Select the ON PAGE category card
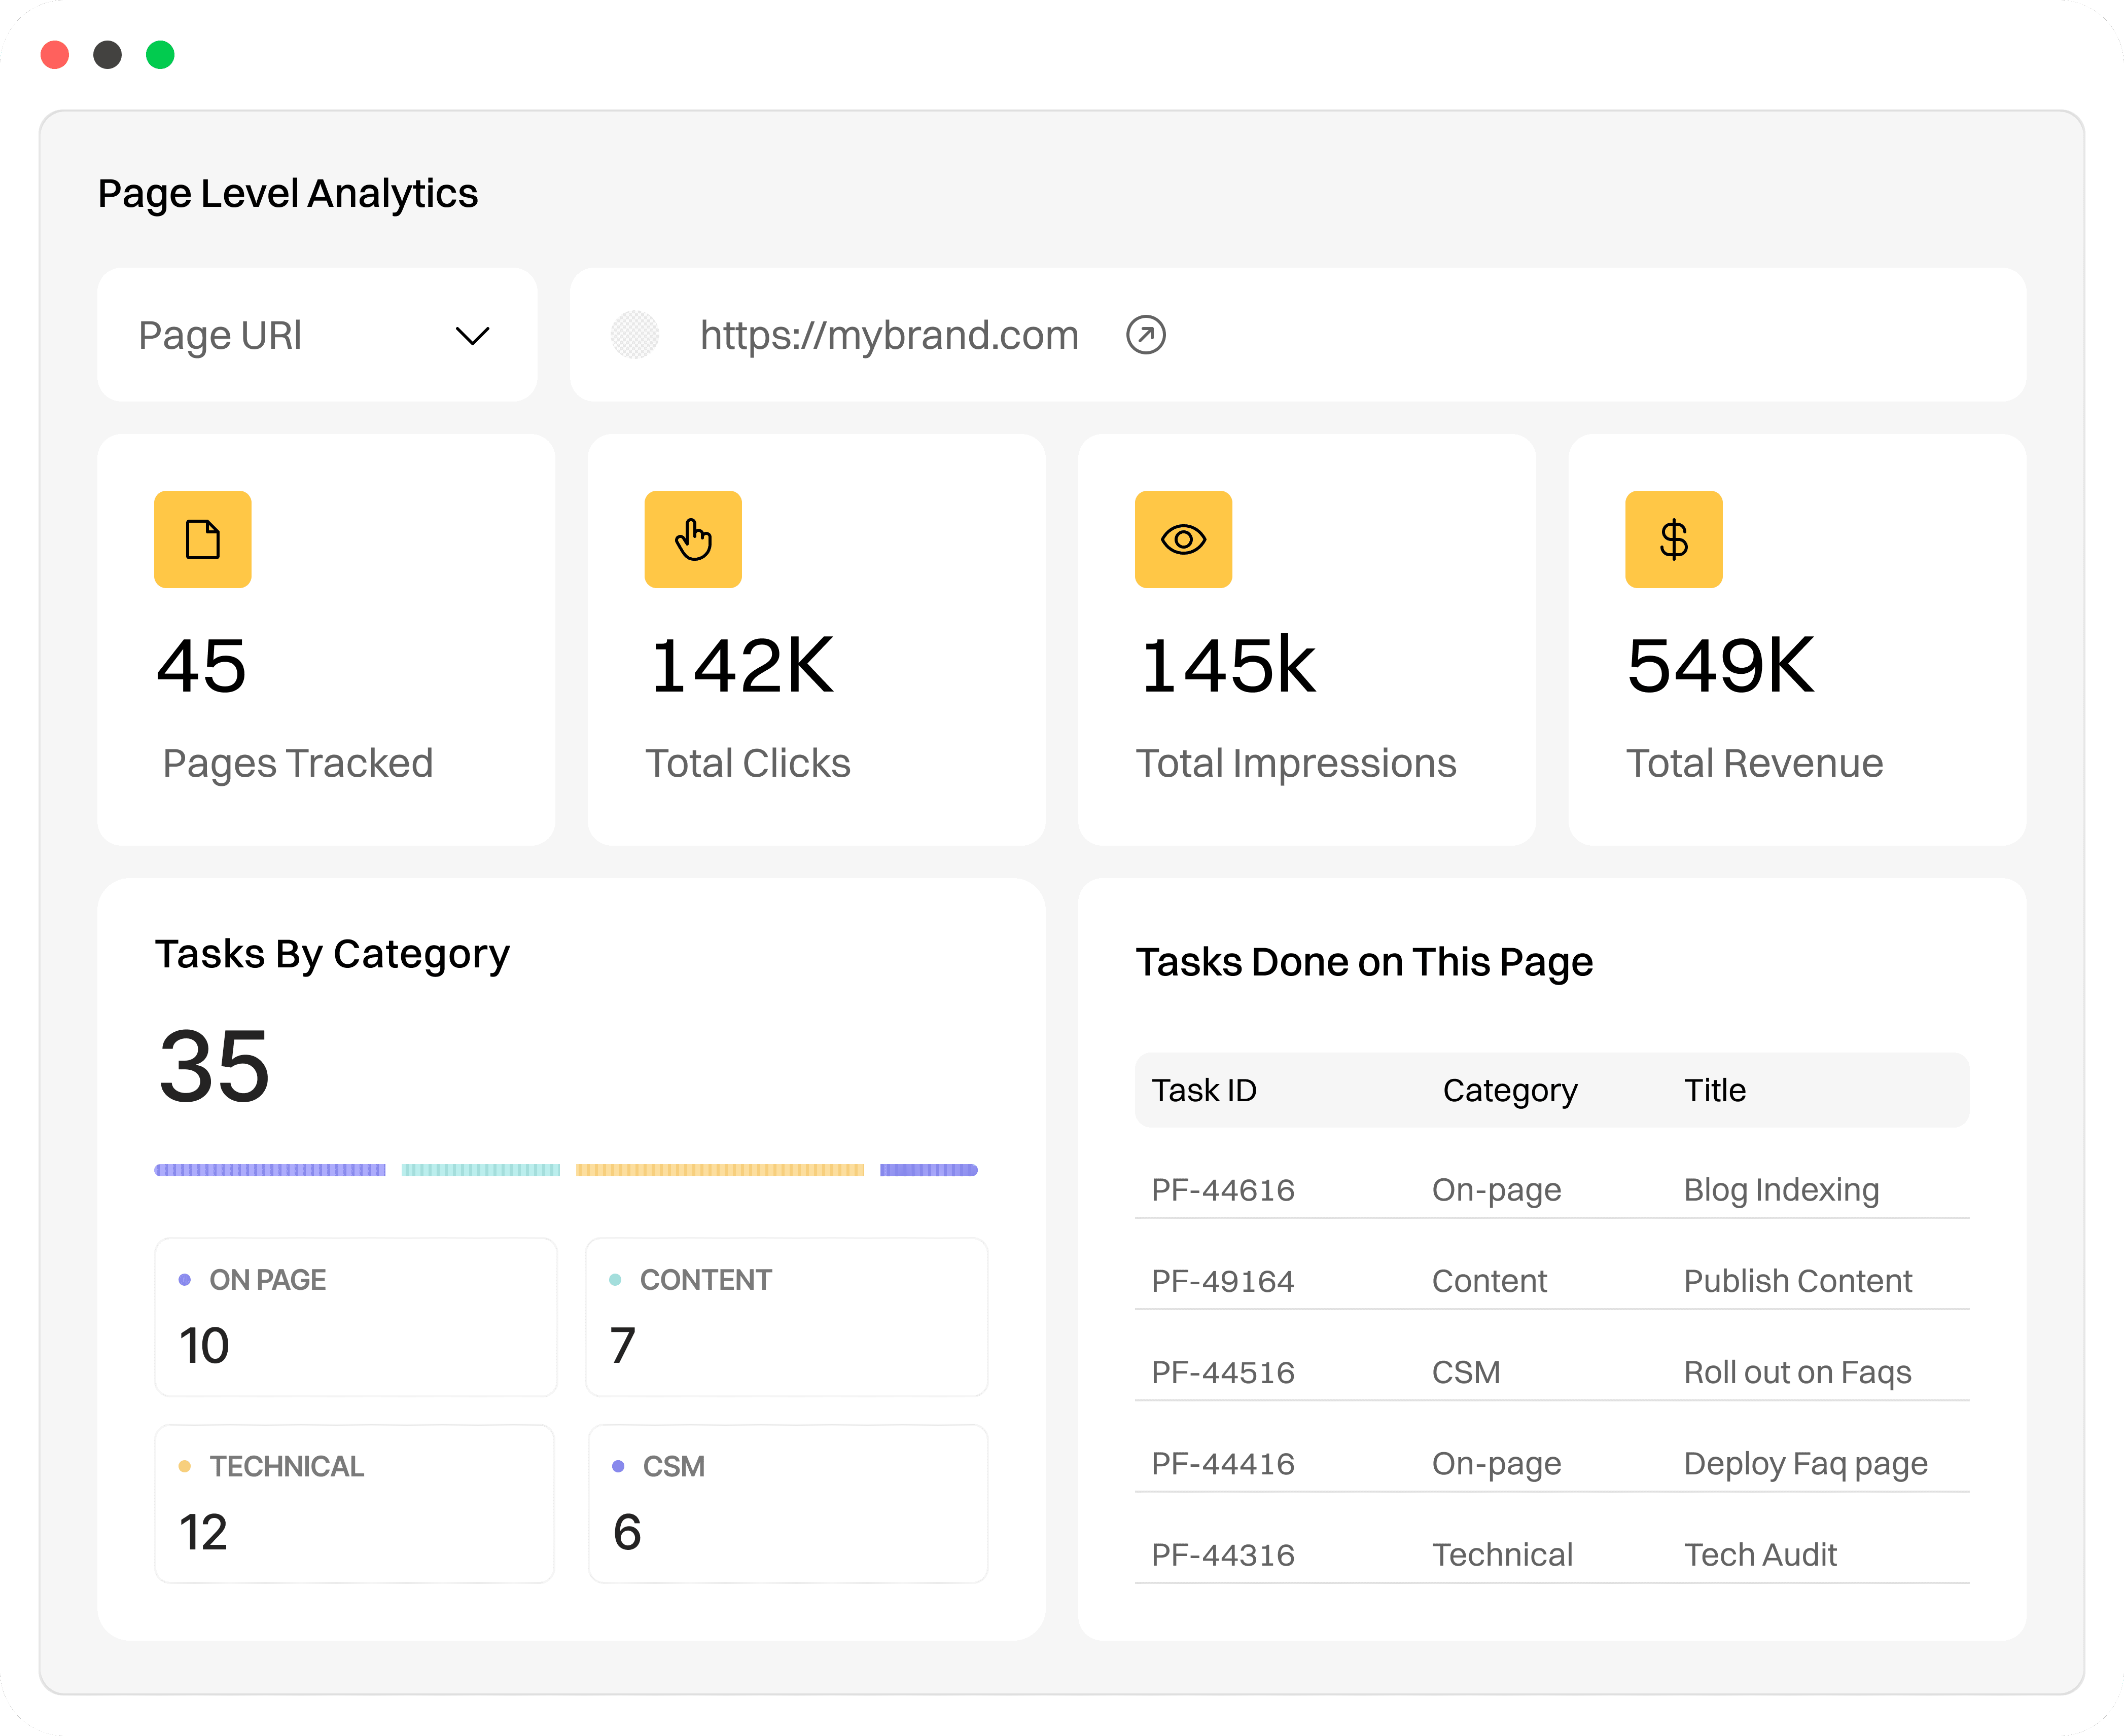Screen dimensions: 2124x1736 [355, 1317]
